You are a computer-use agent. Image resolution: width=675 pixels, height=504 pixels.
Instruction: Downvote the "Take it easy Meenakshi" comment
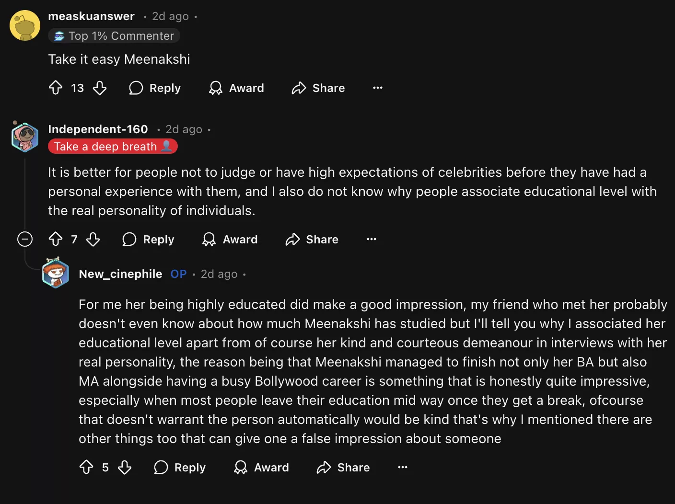pos(100,88)
